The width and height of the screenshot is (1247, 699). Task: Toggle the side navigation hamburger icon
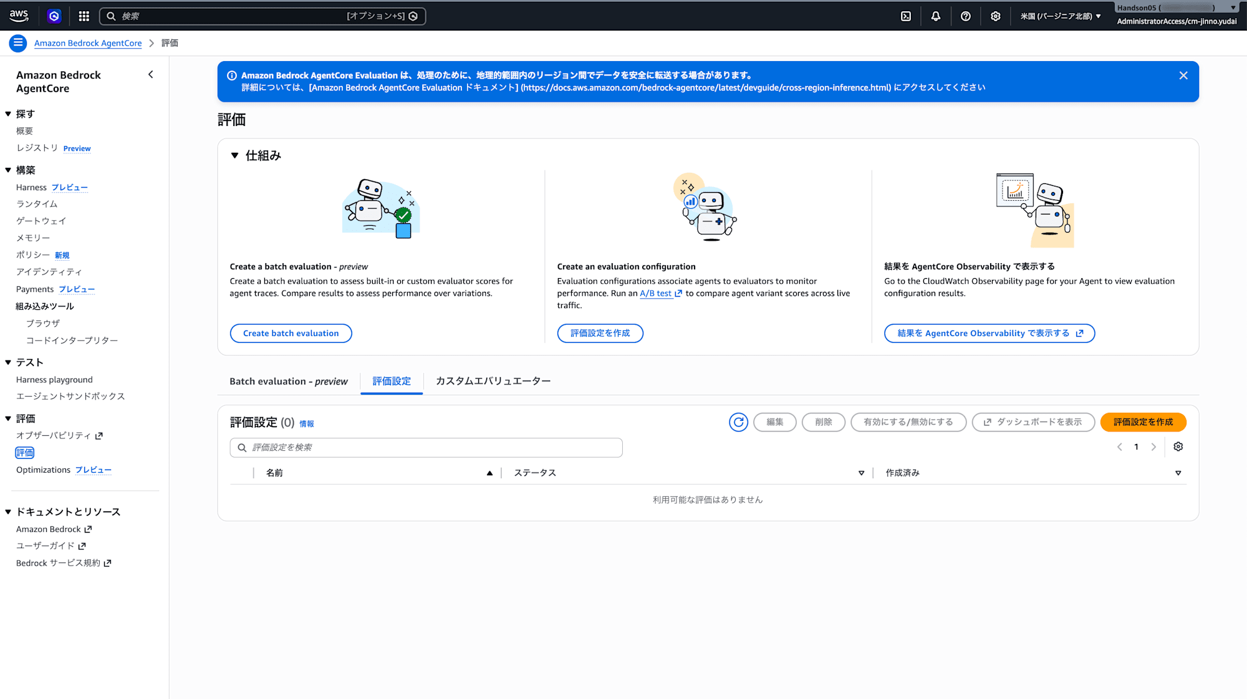point(18,43)
